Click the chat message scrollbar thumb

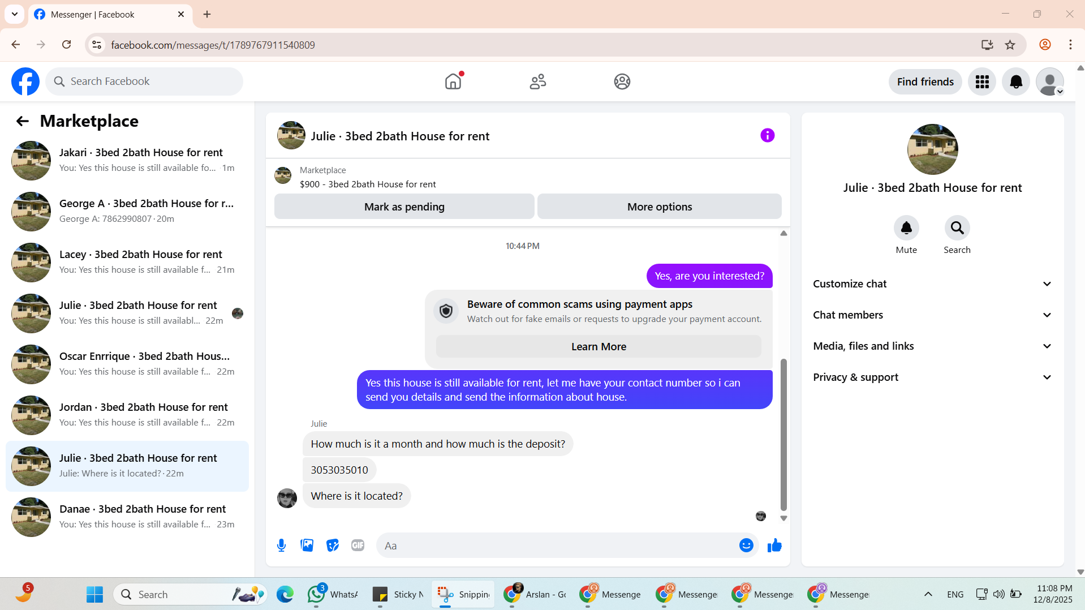[x=783, y=435]
